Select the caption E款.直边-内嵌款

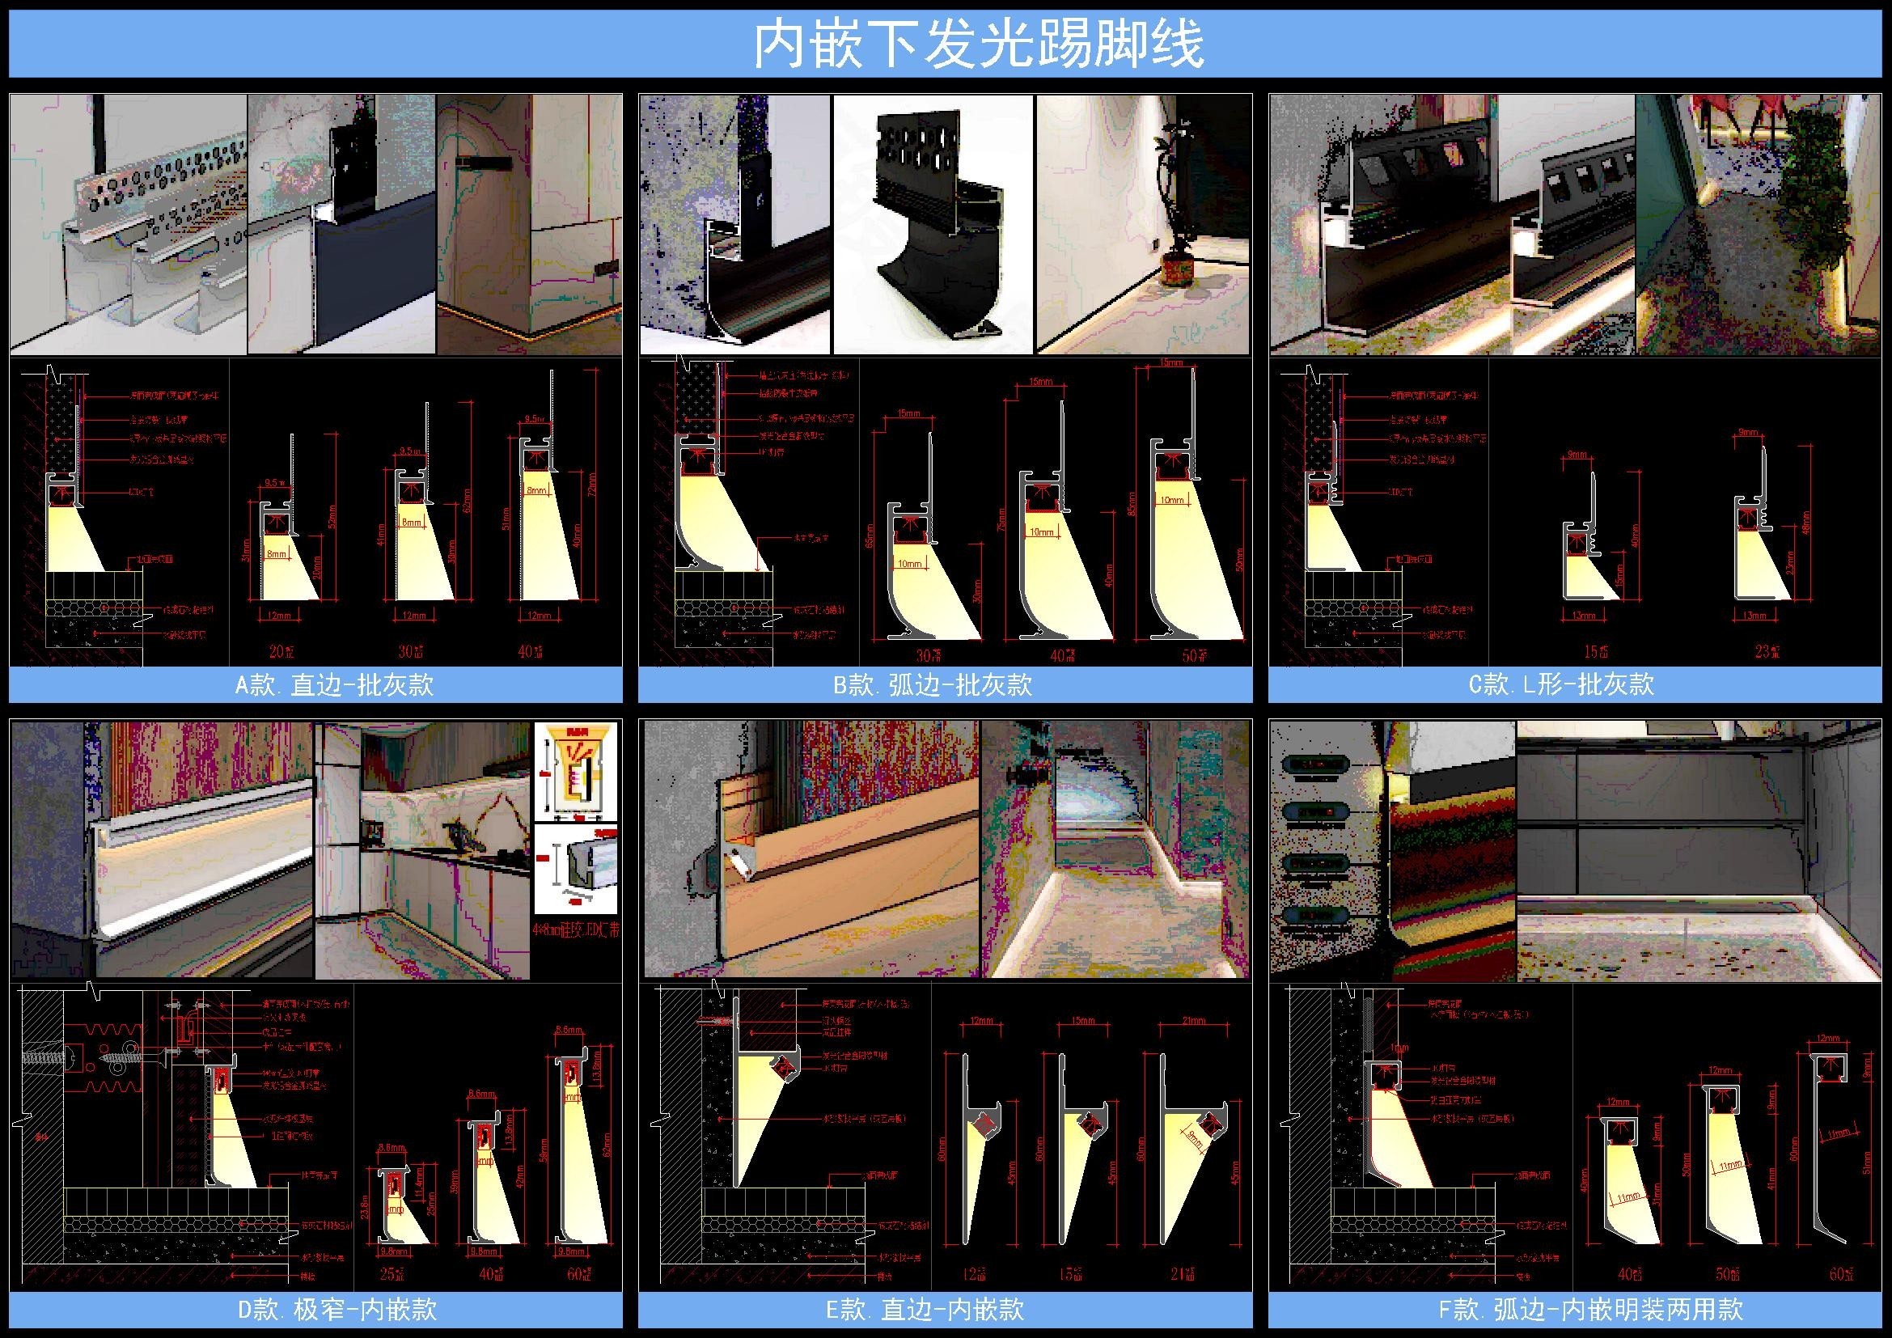point(925,1309)
